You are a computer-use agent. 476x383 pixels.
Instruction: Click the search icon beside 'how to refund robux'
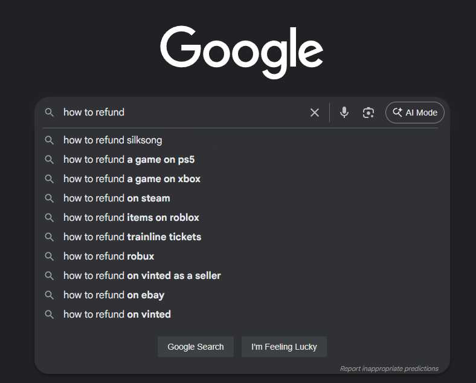point(49,257)
